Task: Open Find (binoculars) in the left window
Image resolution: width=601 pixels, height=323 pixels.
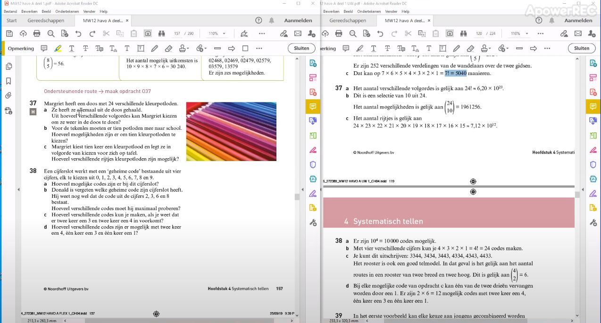Action: 161,34
